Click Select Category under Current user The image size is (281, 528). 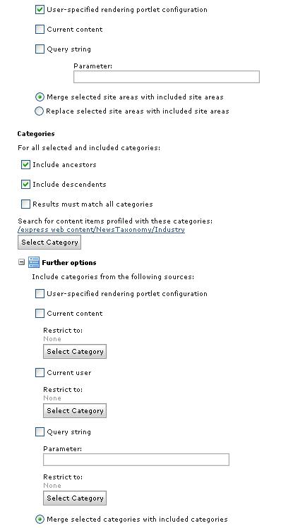coord(75,411)
